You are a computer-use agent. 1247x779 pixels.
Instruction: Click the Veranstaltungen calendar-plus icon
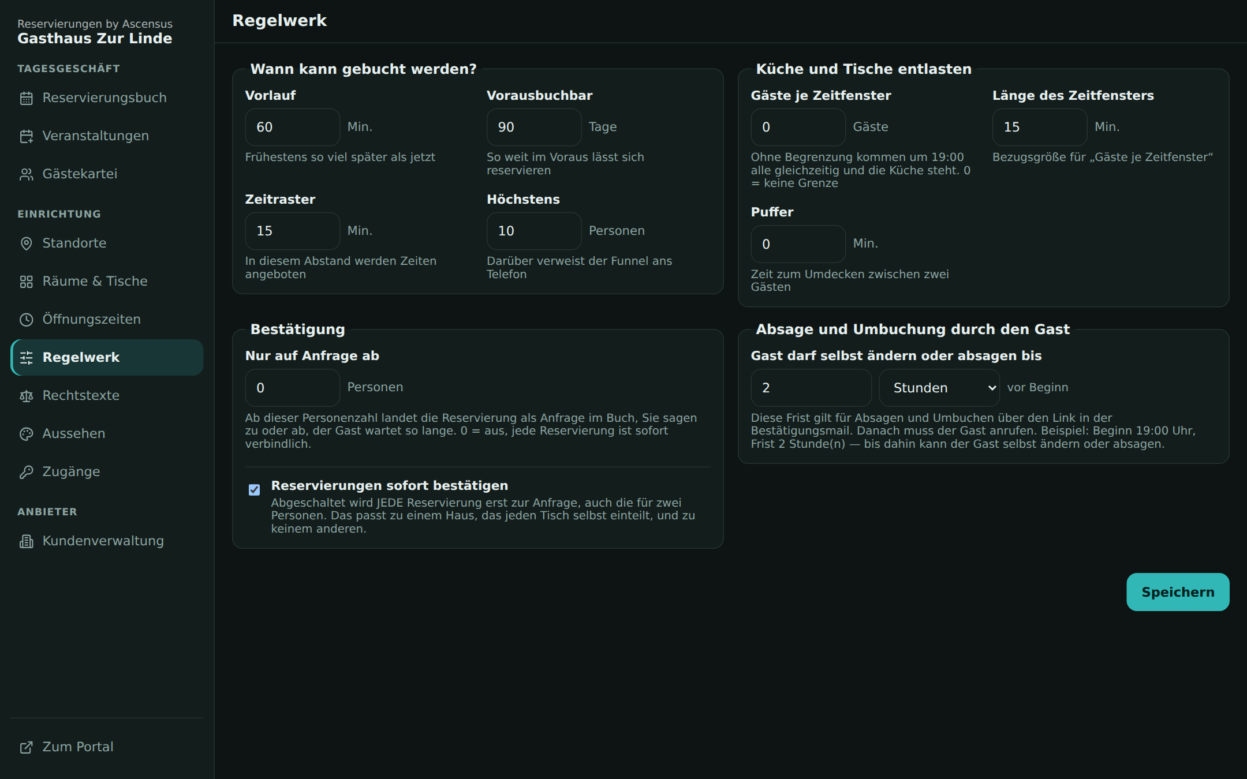[27, 136]
